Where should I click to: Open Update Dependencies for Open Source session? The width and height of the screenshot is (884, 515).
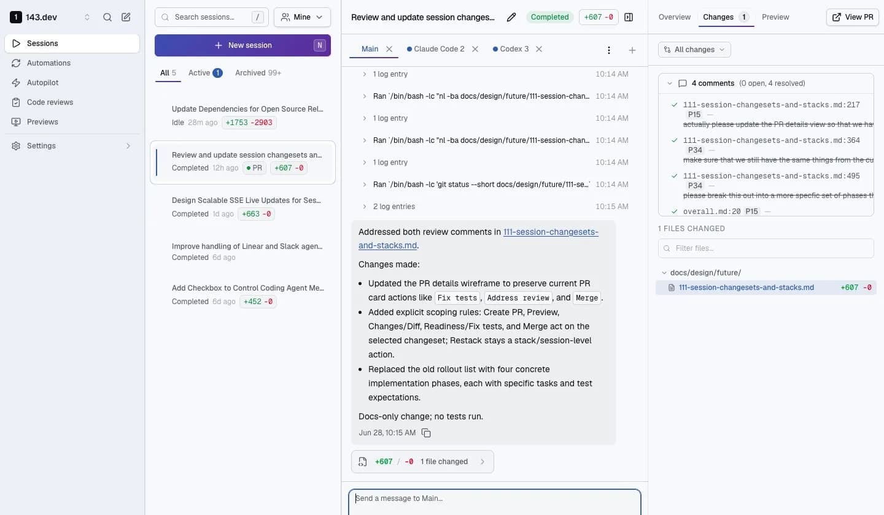click(242, 115)
